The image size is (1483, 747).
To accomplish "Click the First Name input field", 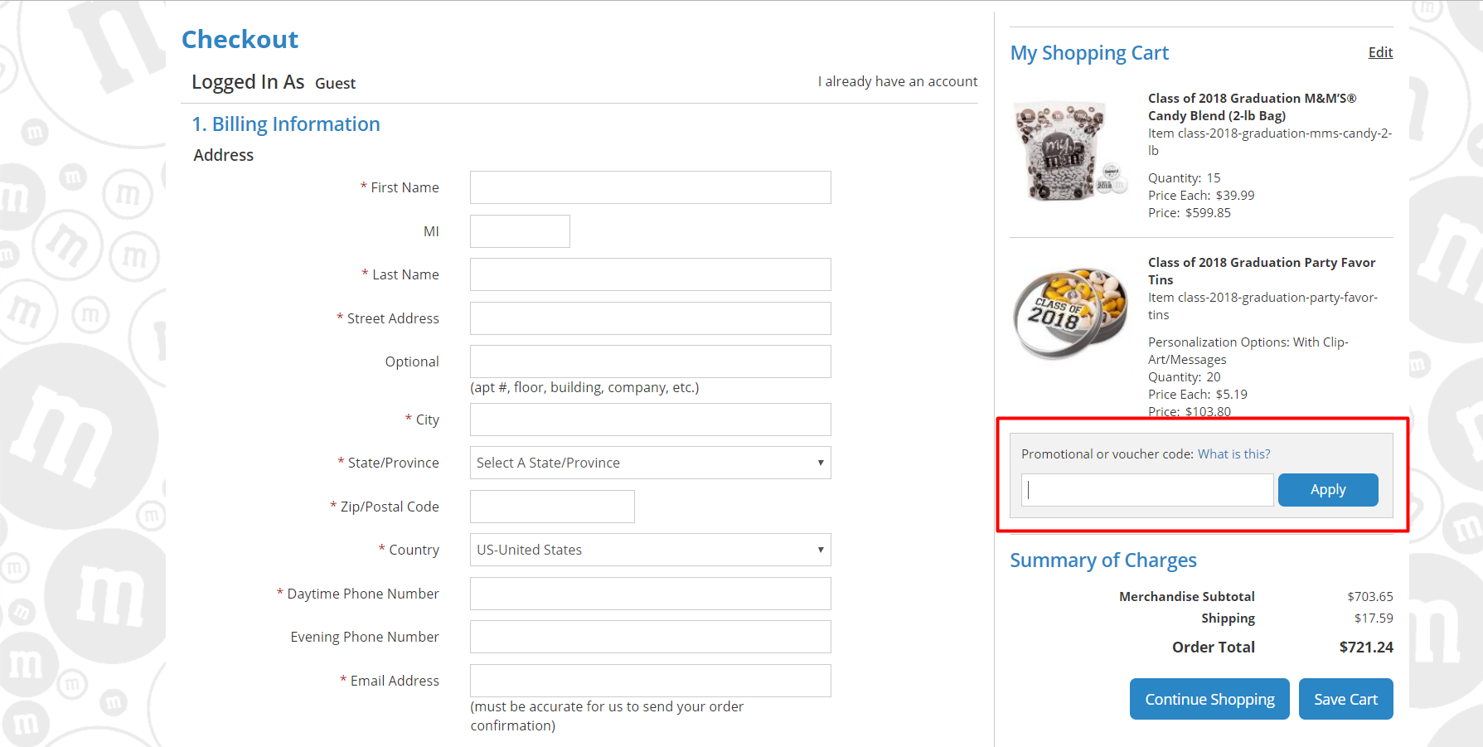I will pyautogui.click(x=650, y=187).
